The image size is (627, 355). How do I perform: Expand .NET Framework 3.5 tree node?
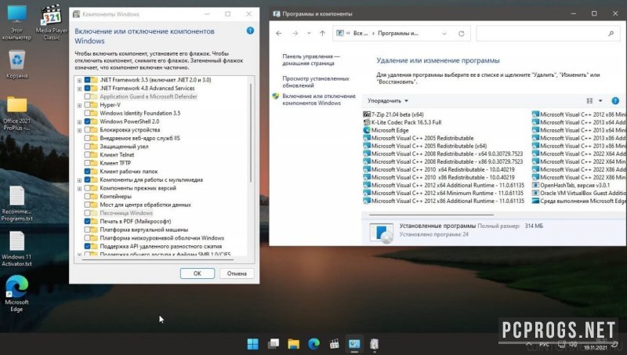pyautogui.click(x=79, y=81)
